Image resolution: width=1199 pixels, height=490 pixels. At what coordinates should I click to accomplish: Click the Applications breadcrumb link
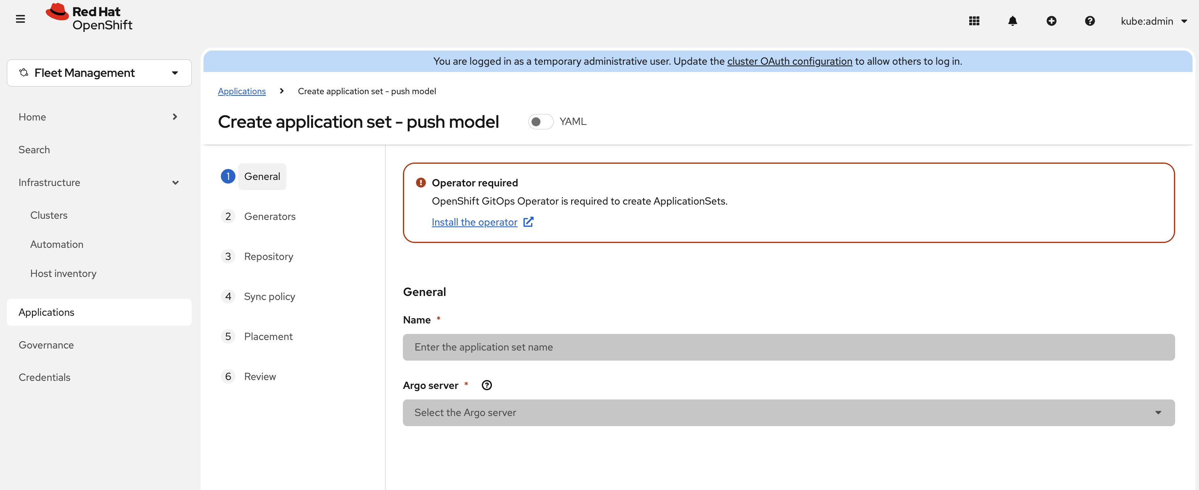tap(241, 91)
